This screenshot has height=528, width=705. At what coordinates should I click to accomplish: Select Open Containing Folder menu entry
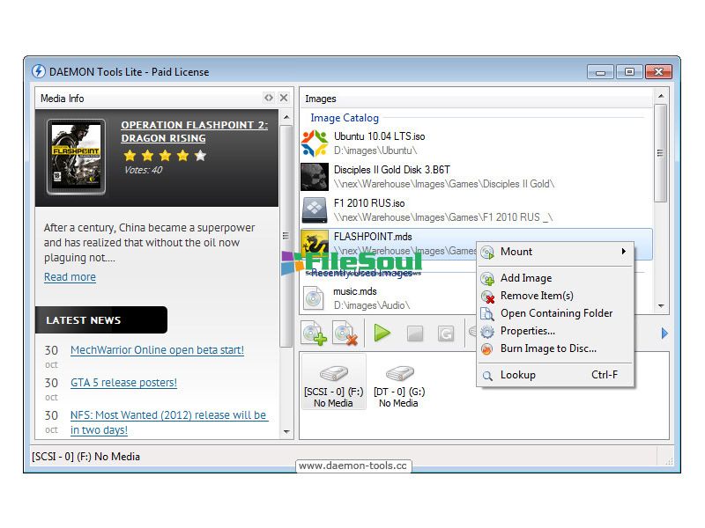(x=556, y=313)
